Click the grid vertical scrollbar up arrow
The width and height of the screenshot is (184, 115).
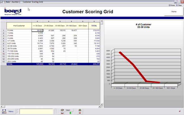click(x=102, y=21)
